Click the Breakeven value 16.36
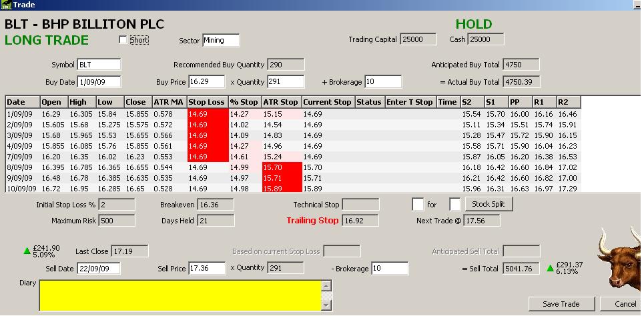Image resolution: width=642 pixels, height=316 pixels. [216, 205]
